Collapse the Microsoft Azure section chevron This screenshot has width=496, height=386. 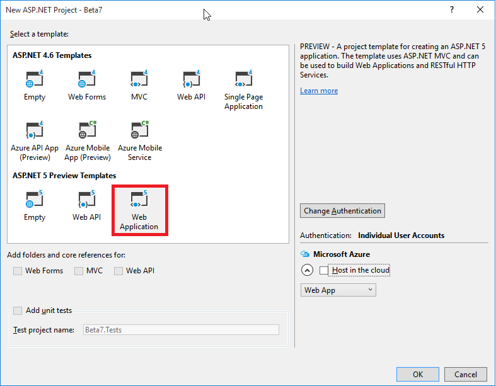(x=307, y=270)
